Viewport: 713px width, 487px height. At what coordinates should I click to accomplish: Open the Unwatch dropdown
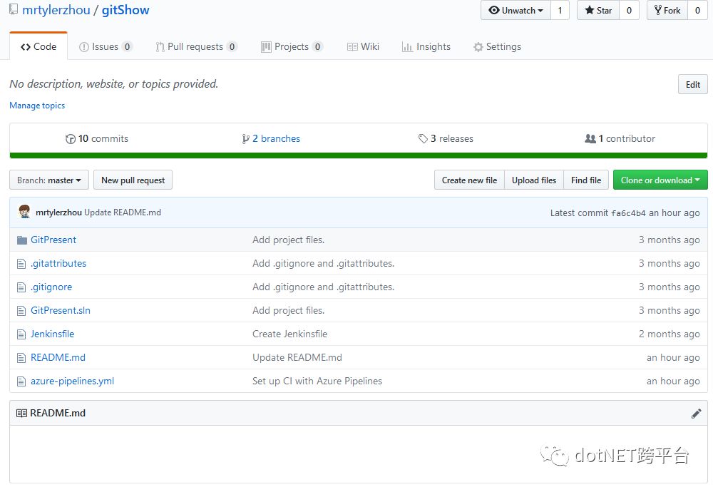pos(515,11)
